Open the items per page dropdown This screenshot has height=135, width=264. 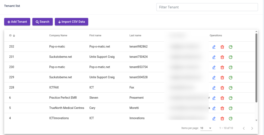(x=206, y=128)
